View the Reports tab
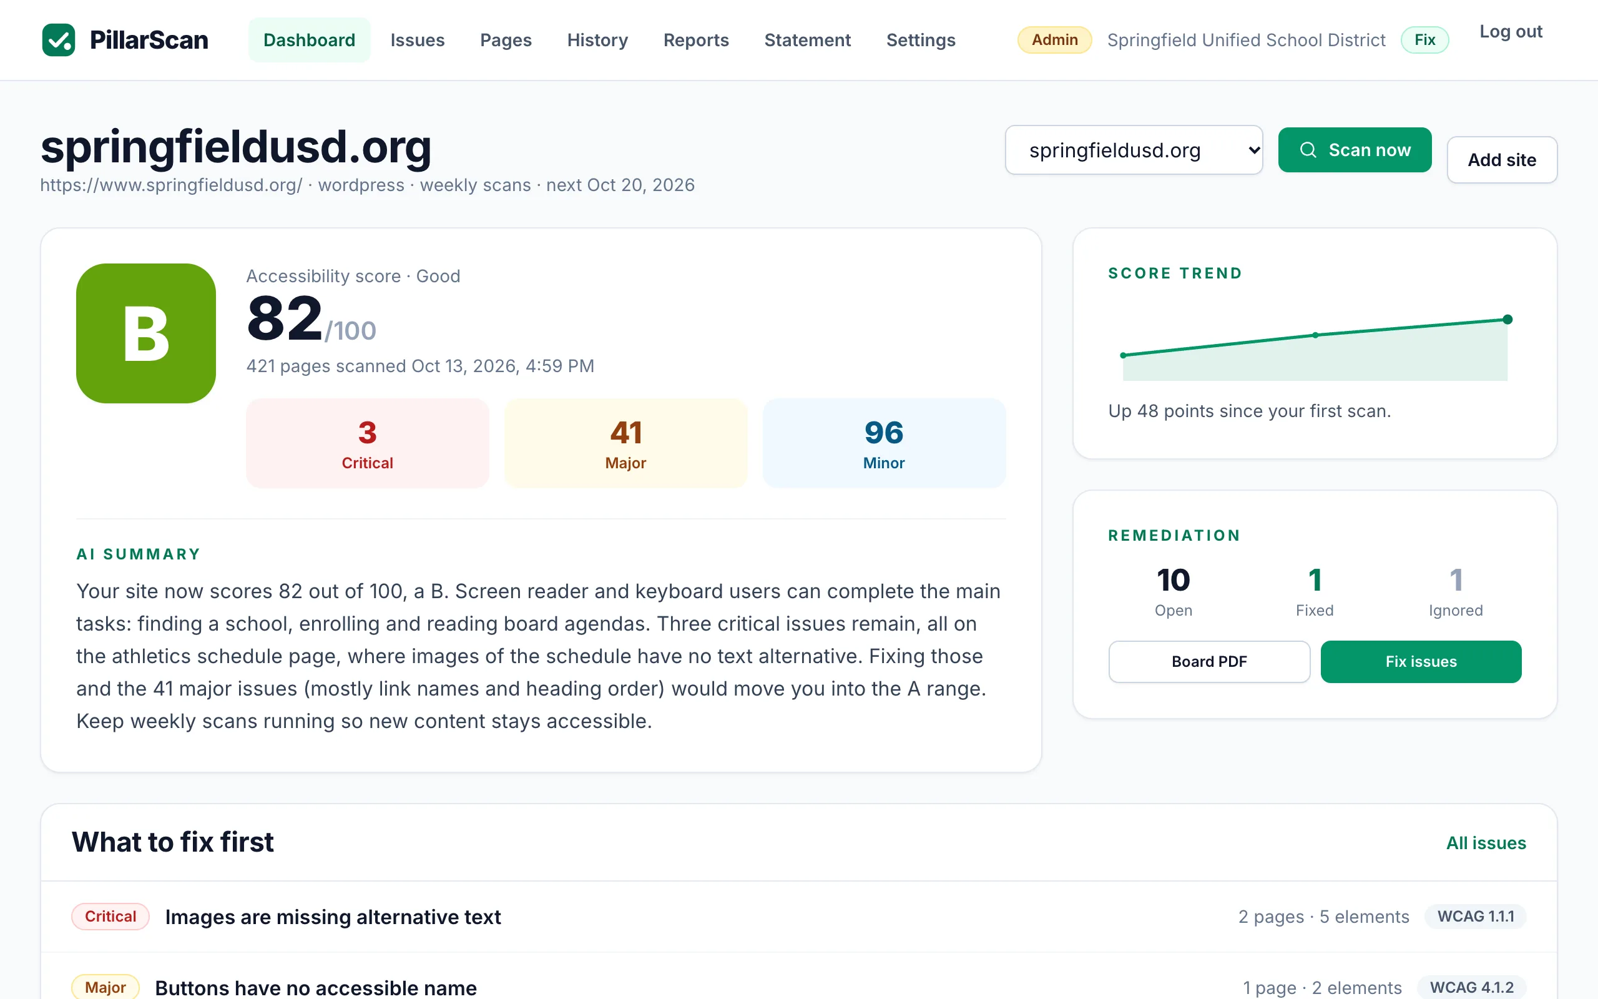The width and height of the screenshot is (1598, 999). coord(696,41)
